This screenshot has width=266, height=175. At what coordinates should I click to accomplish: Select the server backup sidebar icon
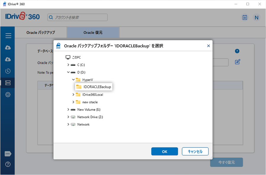coord(8,83)
